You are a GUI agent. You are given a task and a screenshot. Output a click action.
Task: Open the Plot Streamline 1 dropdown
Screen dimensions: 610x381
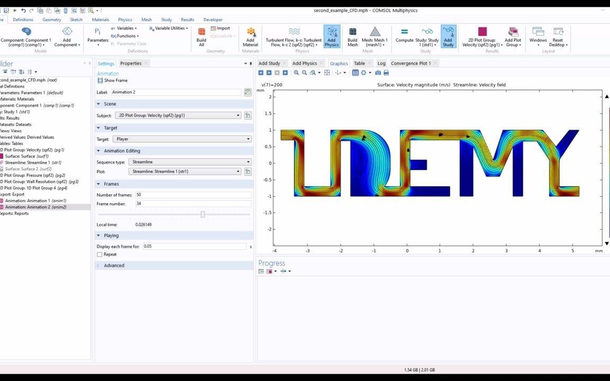pyautogui.click(x=185, y=171)
